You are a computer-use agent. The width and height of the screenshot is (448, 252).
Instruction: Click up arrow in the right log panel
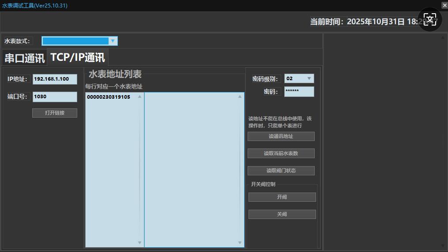443,38
